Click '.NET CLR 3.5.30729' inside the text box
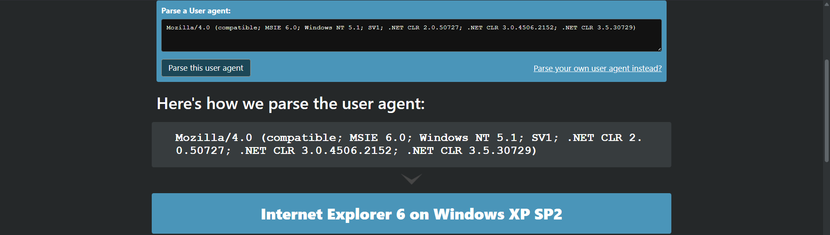Viewport: 830px width, 235px height. click(598, 28)
